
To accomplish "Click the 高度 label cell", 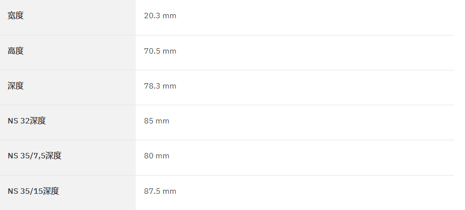I will (68, 53).
